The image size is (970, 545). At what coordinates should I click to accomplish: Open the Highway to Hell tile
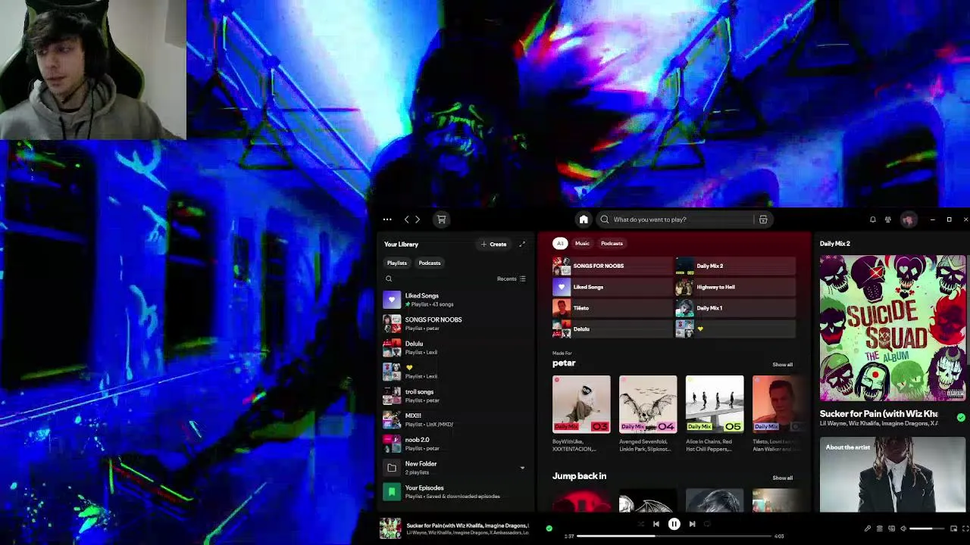tap(735, 287)
